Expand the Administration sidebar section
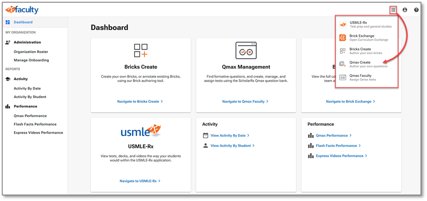 27,42
